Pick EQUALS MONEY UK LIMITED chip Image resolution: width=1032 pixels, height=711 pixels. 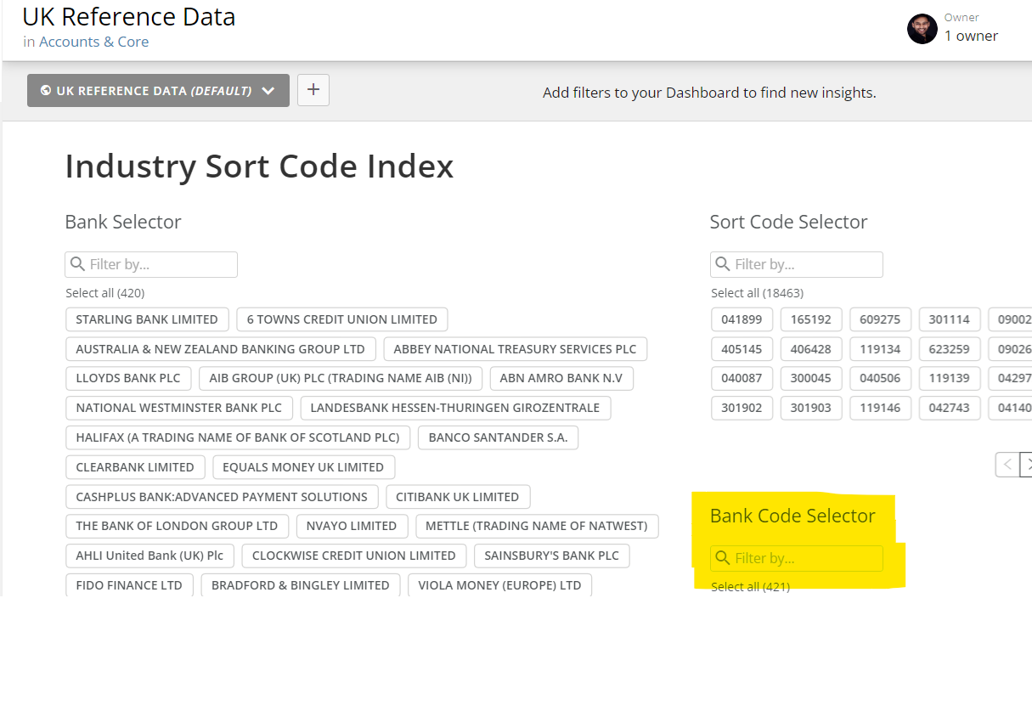tap(303, 467)
